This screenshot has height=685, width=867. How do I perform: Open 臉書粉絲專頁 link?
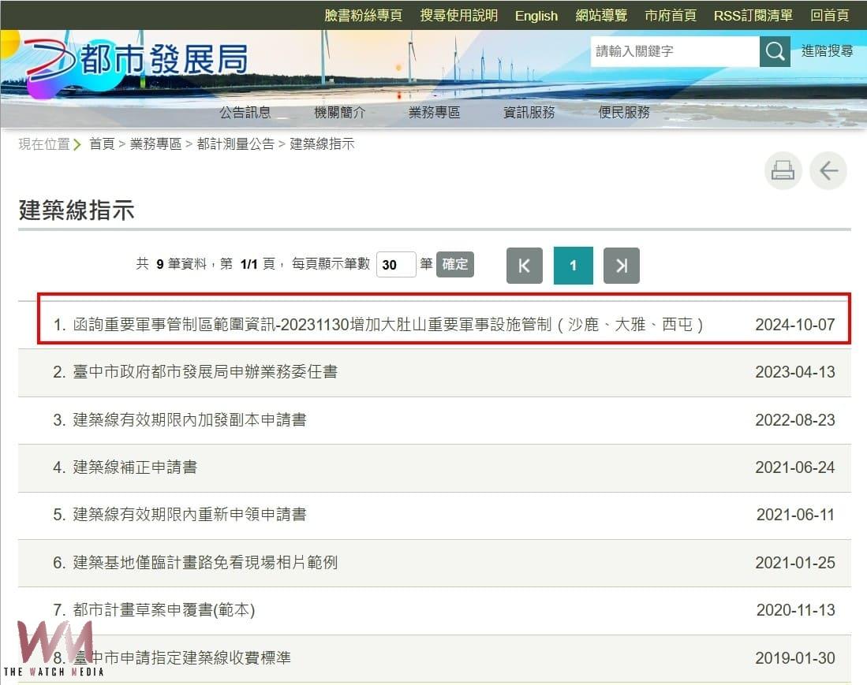(x=363, y=16)
